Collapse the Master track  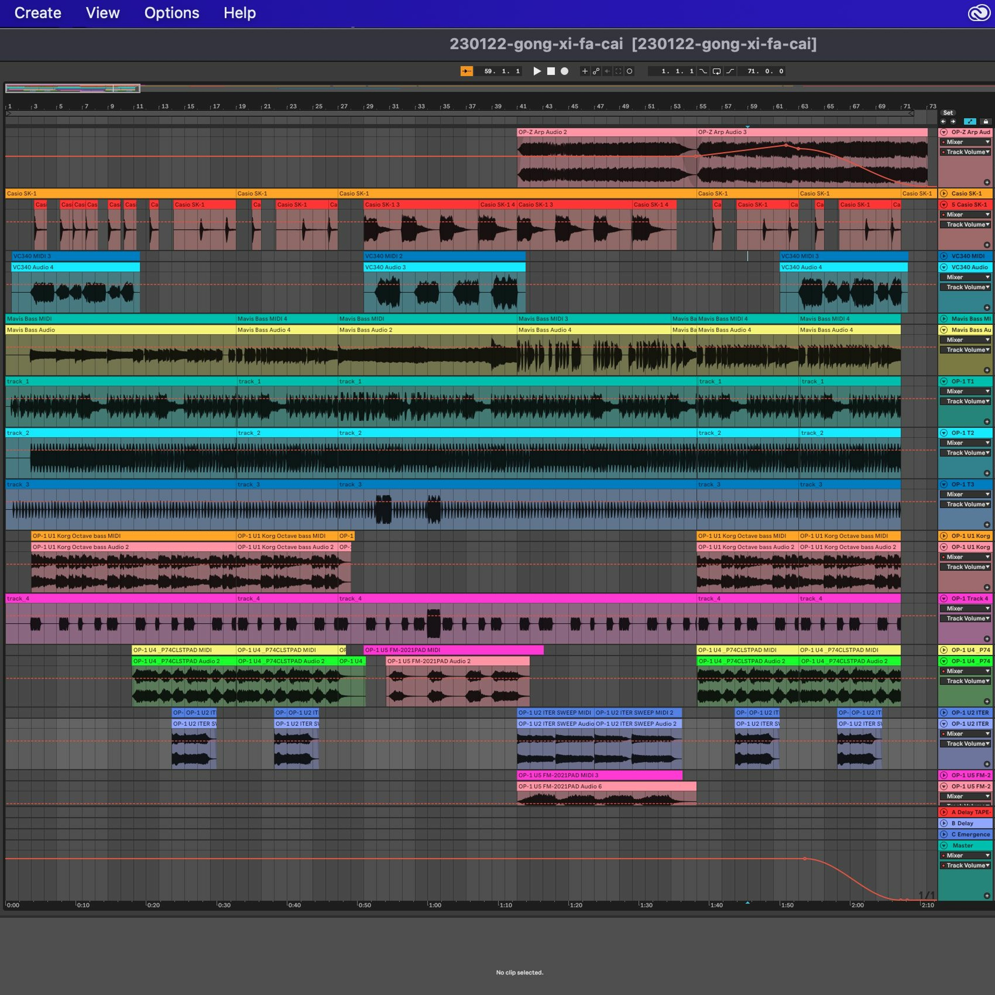click(944, 845)
